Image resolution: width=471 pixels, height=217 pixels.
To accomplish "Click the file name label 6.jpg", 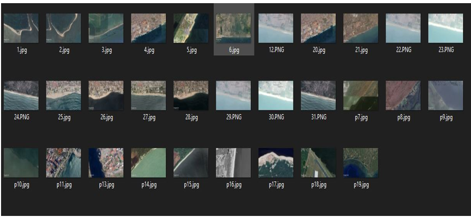I will tap(233, 51).
